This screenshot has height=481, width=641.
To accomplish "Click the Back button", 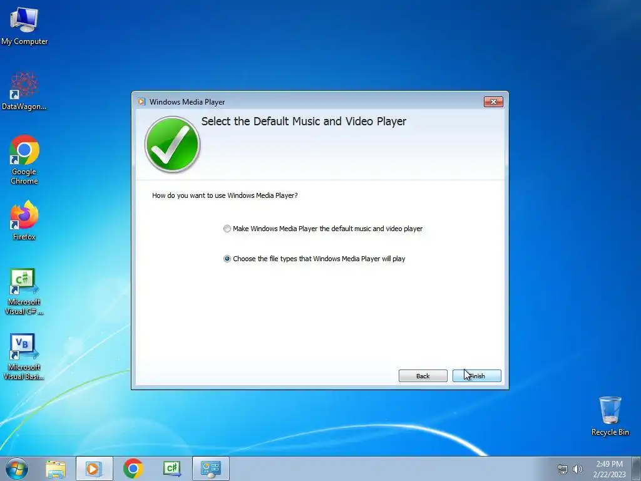I will pyautogui.click(x=423, y=376).
